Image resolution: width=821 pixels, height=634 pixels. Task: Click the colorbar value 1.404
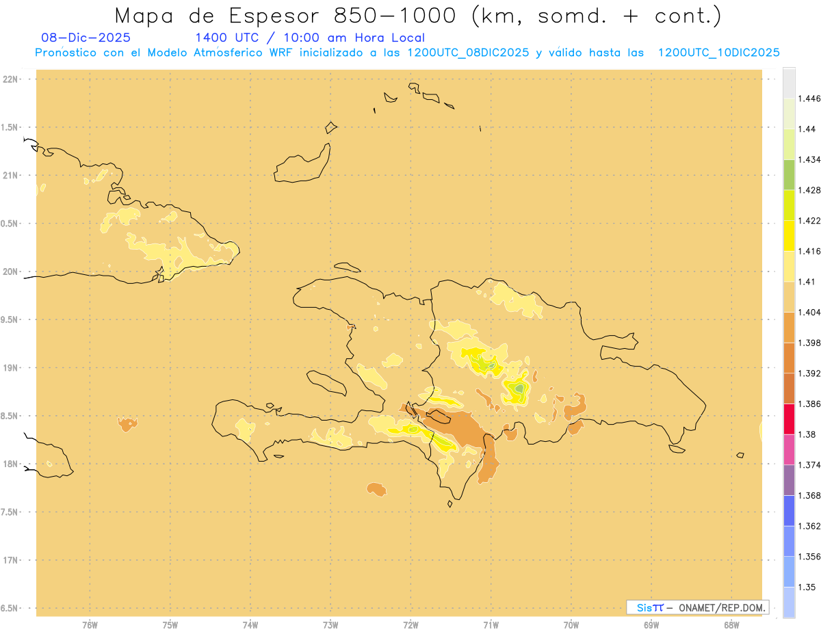(x=809, y=312)
